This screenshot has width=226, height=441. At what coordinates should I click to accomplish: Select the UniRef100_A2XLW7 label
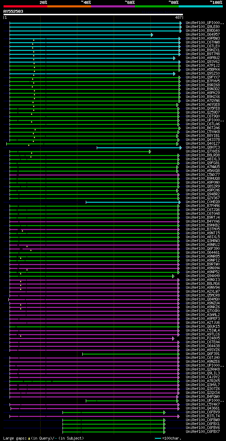point(203,291)
